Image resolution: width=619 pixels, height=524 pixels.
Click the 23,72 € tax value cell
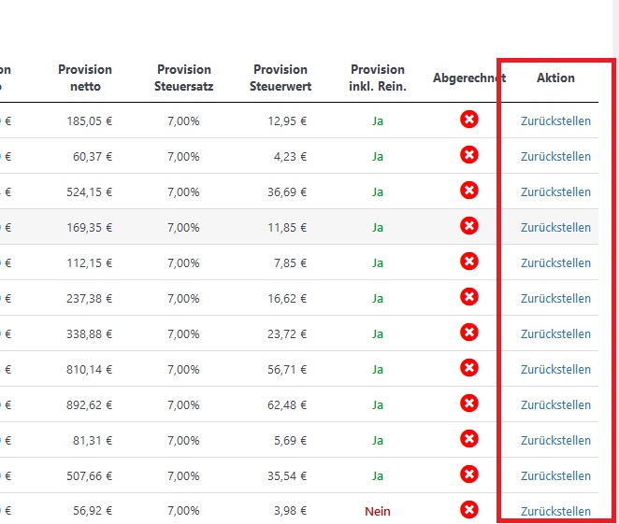pyautogui.click(x=287, y=334)
